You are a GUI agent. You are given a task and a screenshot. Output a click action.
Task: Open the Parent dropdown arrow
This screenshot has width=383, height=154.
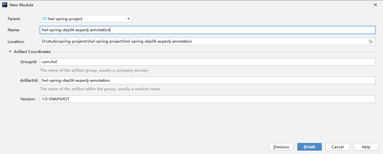129,19
